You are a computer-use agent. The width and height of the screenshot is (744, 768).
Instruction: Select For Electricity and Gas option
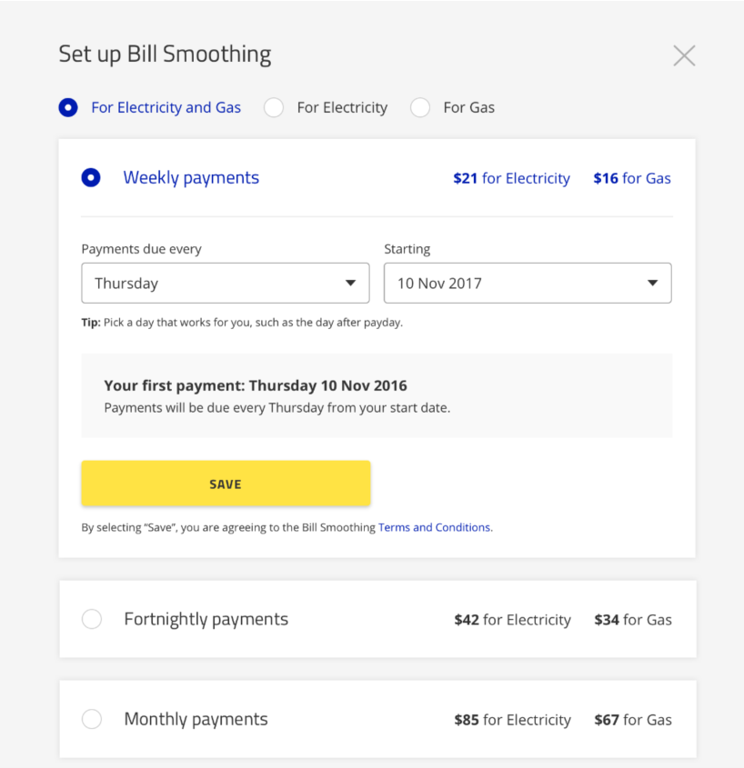68,107
